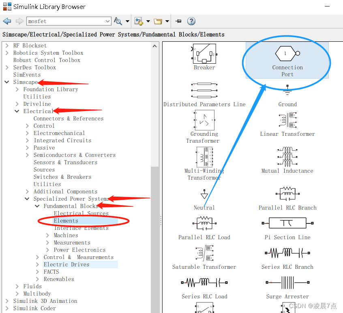Click the mosfet search input field
Screen dimensions: 343x313
(66, 21)
